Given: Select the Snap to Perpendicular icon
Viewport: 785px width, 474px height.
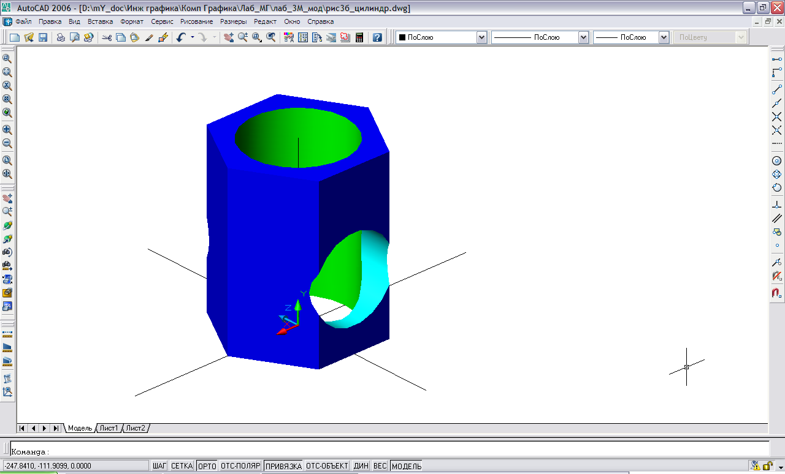Looking at the screenshot, I should (776, 205).
